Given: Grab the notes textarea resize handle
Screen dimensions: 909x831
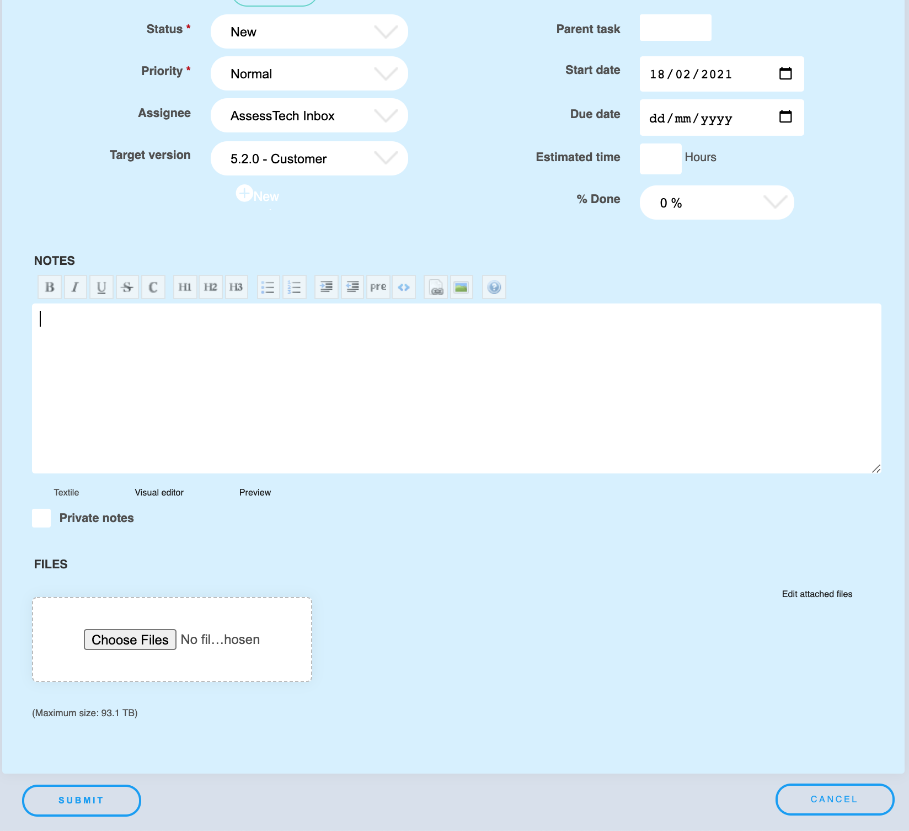Looking at the screenshot, I should pyautogui.click(x=876, y=468).
